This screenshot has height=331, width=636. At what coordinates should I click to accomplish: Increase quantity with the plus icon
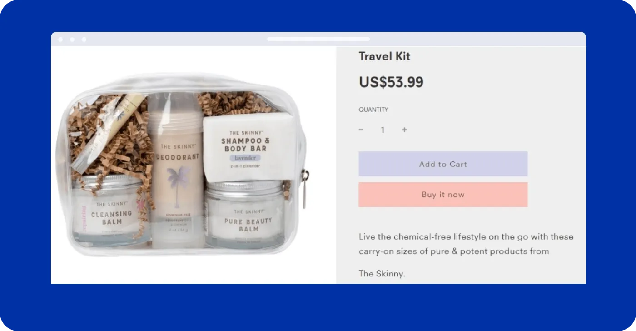[x=404, y=130]
